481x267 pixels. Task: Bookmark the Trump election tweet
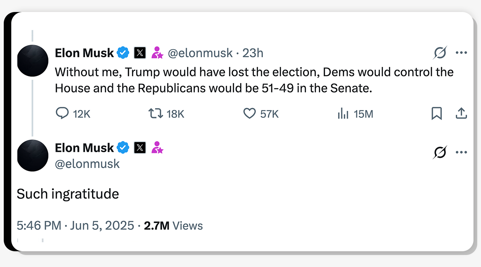tap(437, 113)
